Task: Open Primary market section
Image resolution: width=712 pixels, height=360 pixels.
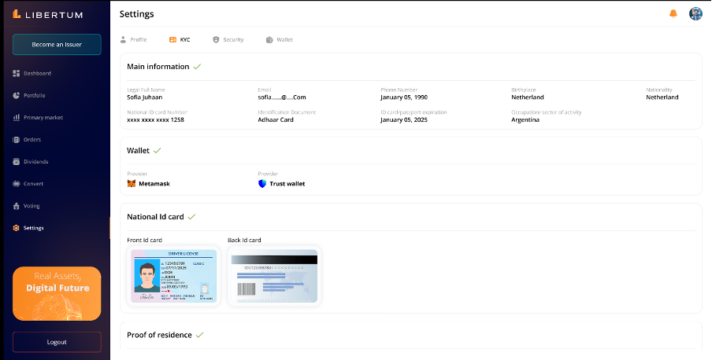Action: [43, 117]
